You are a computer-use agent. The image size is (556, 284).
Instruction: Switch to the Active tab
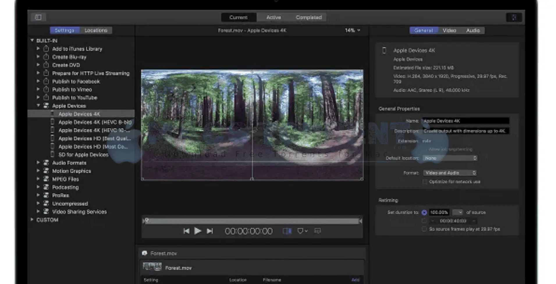tap(274, 17)
